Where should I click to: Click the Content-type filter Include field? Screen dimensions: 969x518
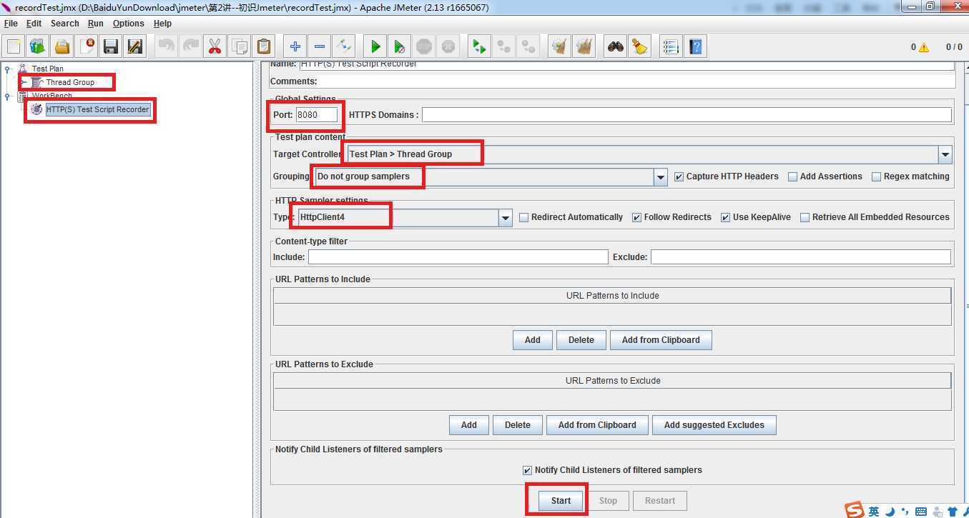(458, 257)
